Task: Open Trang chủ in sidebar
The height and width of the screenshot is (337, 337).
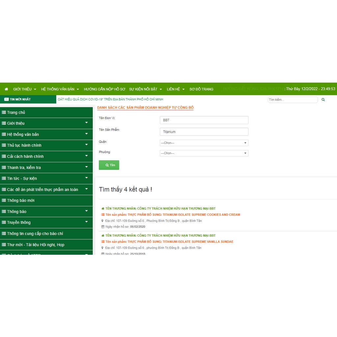Action: (x=46, y=113)
